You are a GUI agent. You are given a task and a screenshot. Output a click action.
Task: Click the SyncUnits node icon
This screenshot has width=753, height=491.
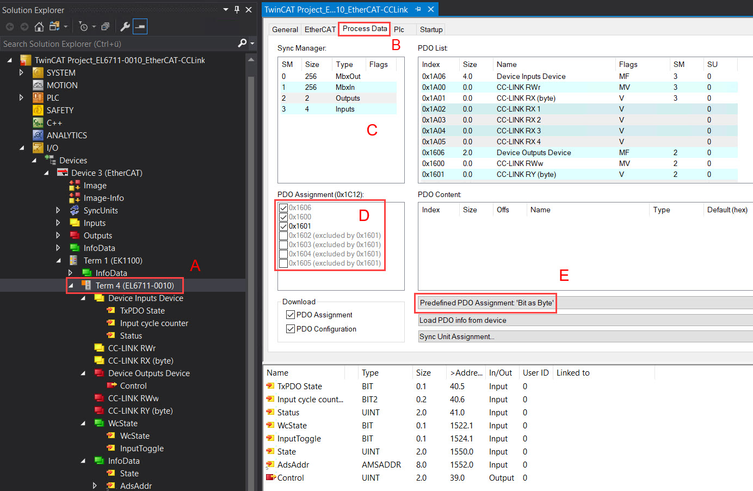[75, 210]
